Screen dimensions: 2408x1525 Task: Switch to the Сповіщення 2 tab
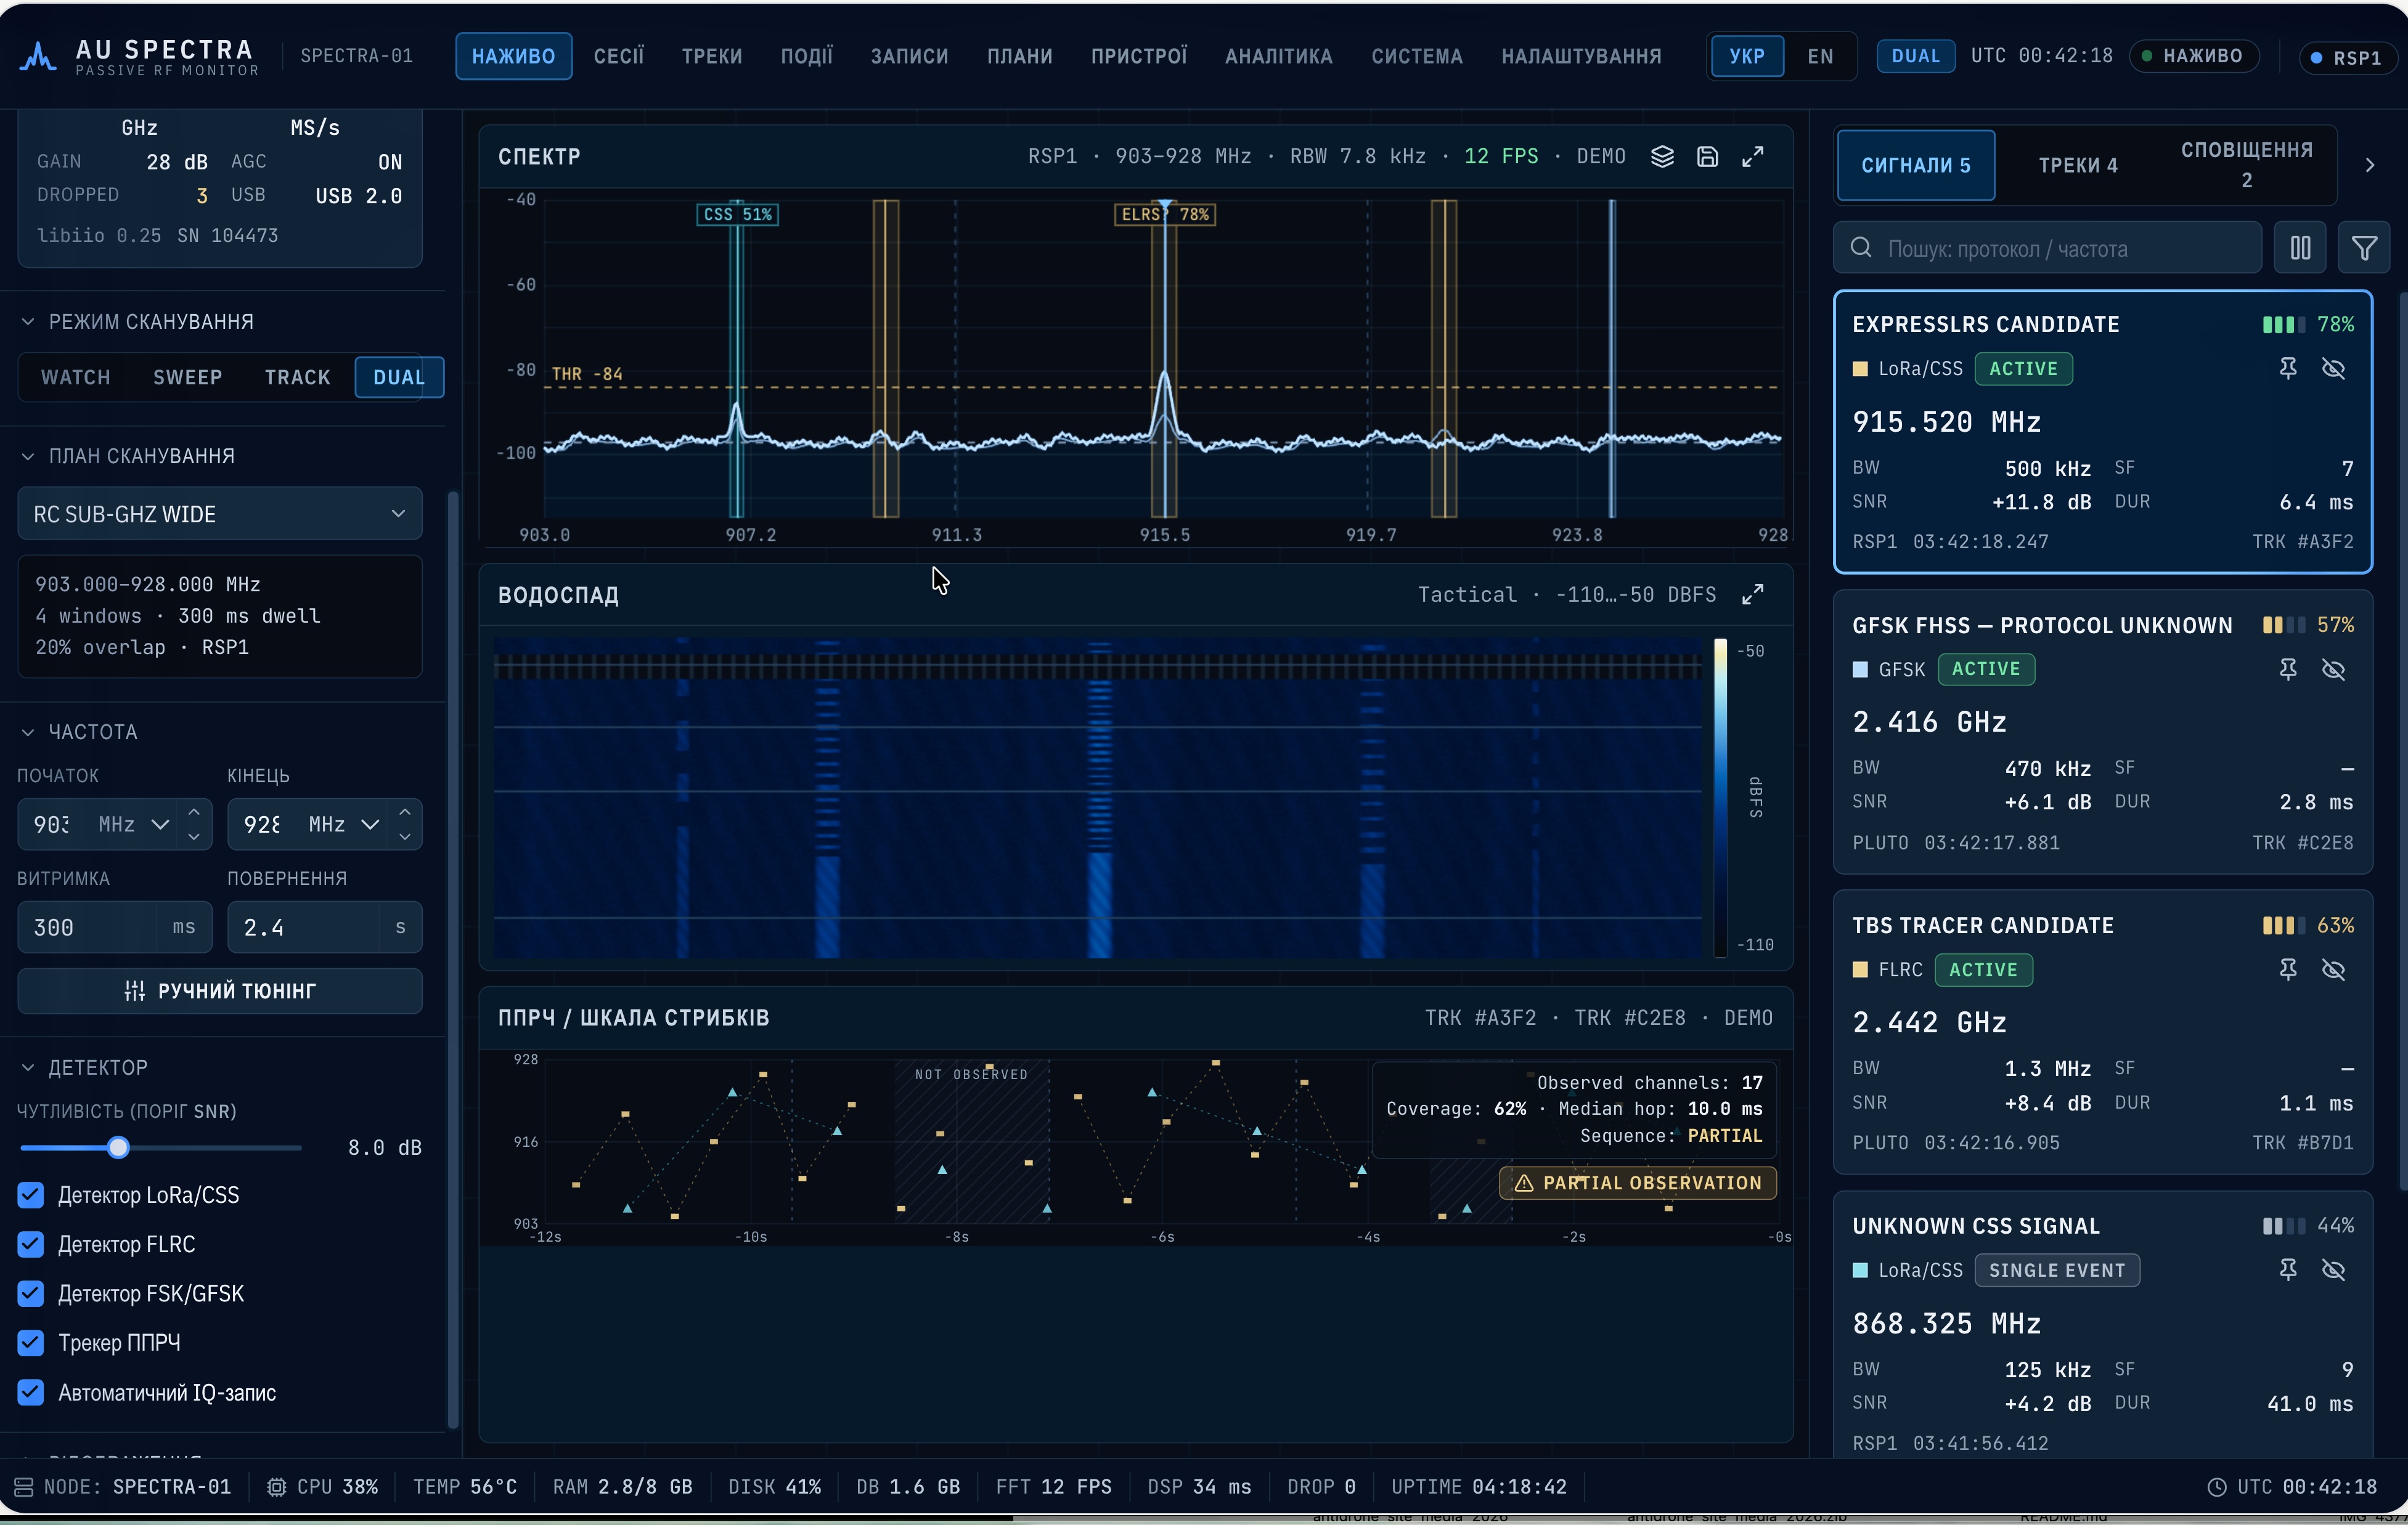(2247, 166)
